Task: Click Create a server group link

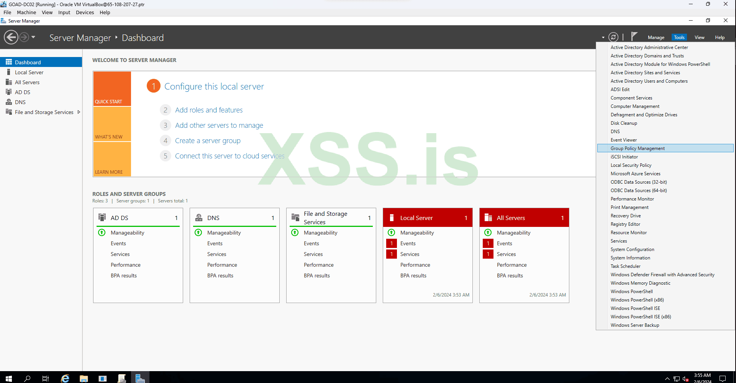Action: pyautogui.click(x=208, y=140)
